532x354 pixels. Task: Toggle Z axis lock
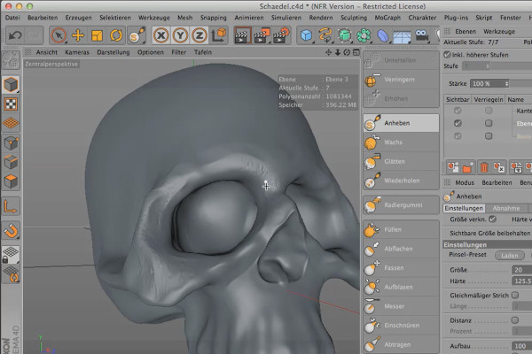point(199,35)
